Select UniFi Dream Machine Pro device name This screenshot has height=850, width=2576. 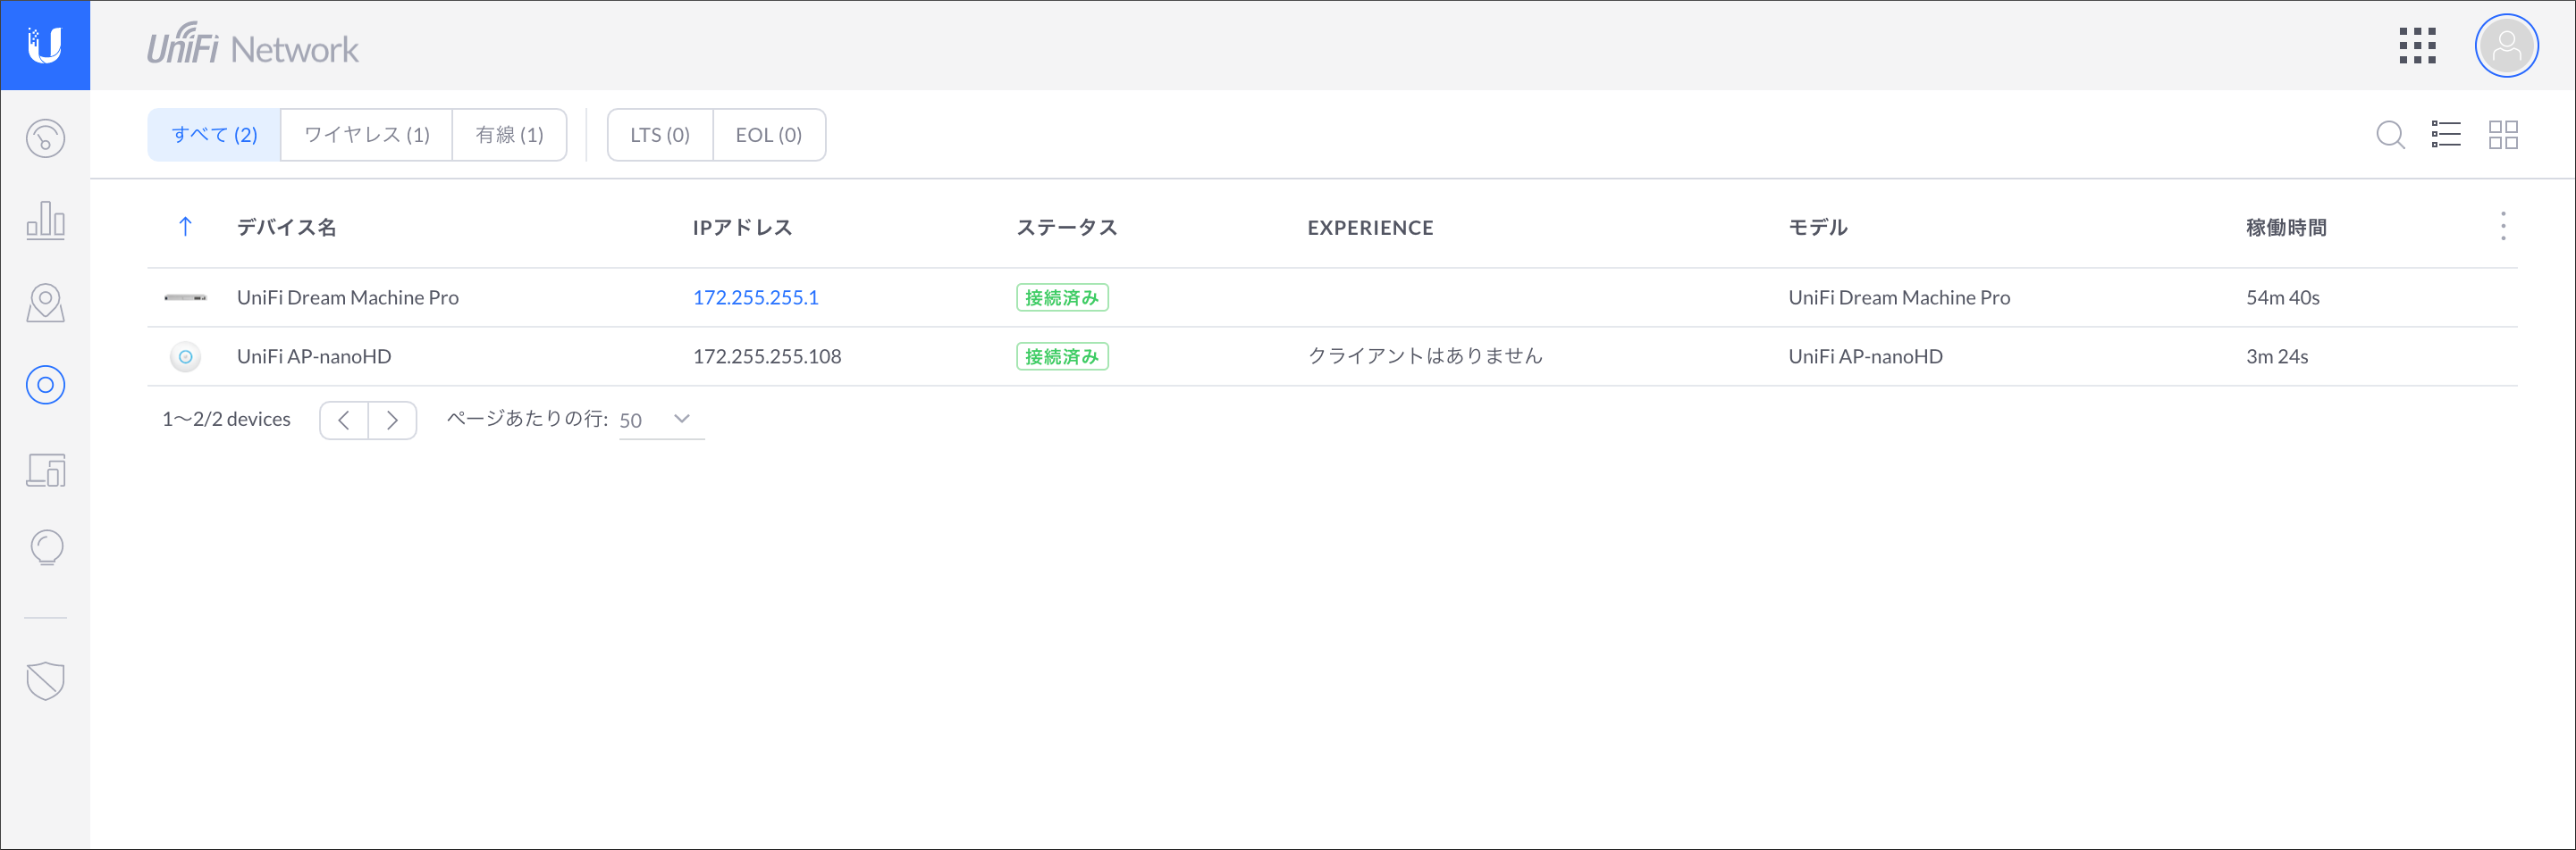[347, 297]
